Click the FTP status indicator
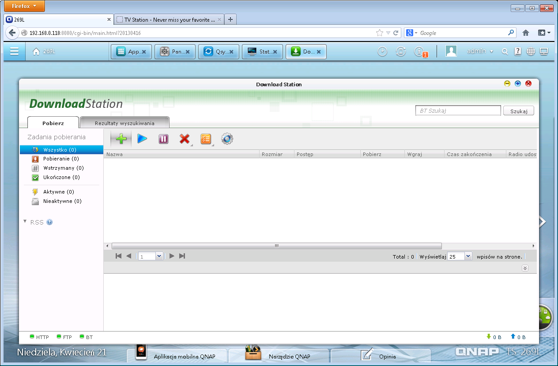The width and height of the screenshot is (558, 366). [64, 337]
